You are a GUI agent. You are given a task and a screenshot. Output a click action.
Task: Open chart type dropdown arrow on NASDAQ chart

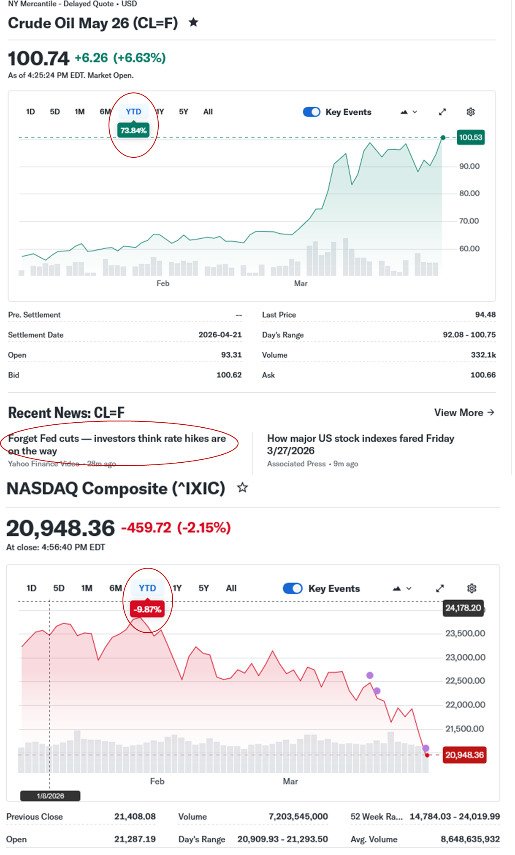[409, 589]
